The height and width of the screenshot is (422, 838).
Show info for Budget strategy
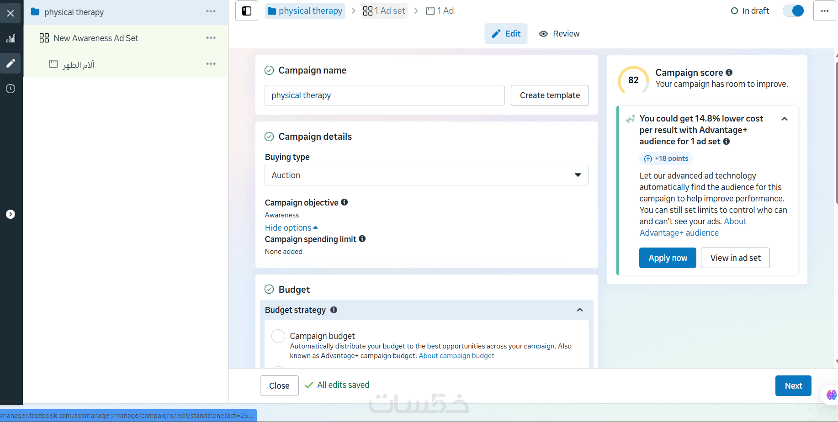click(334, 310)
